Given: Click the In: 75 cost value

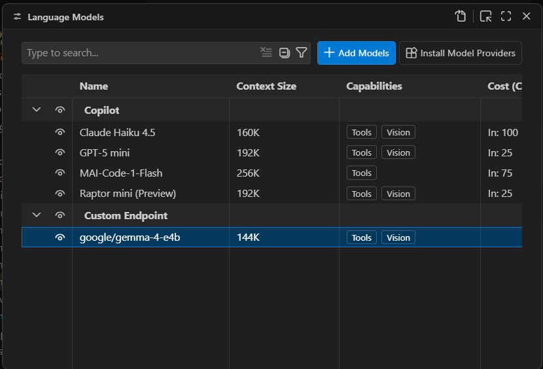Looking at the screenshot, I should click(500, 173).
